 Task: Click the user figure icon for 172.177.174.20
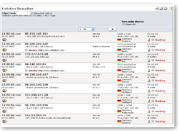point(149,60)
